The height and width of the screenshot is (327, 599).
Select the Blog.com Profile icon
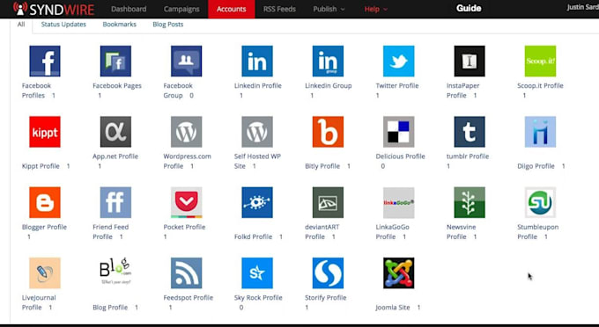(115, 272)
